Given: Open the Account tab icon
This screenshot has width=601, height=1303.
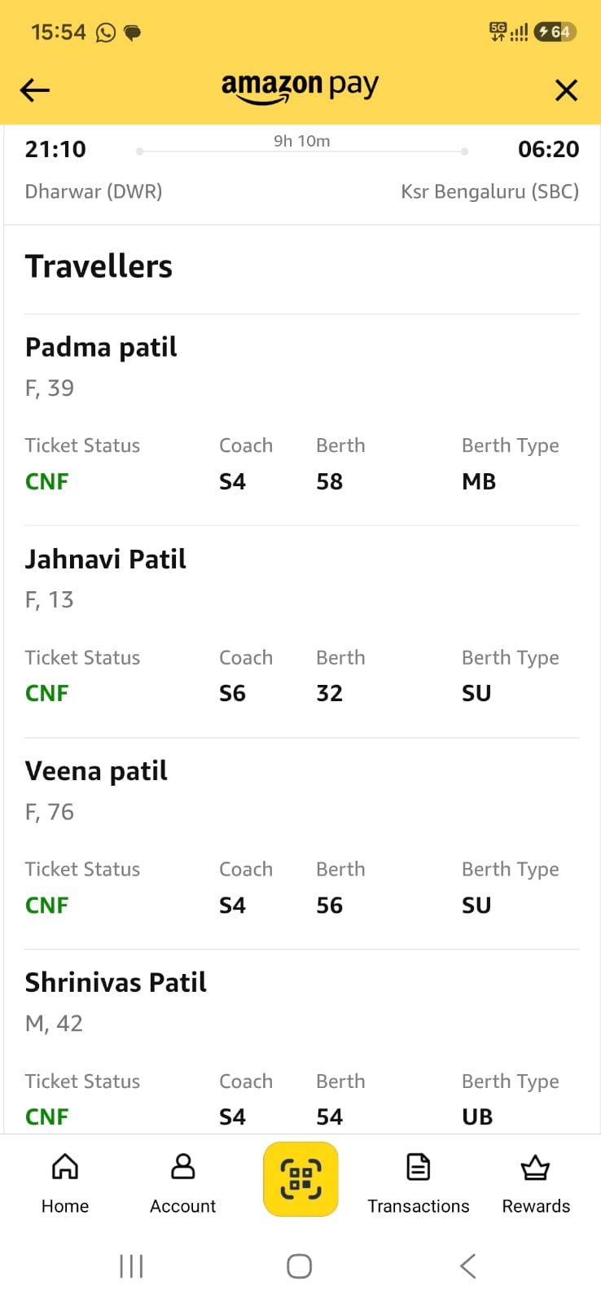Looking at the screenshot, I should (182, 1166).
